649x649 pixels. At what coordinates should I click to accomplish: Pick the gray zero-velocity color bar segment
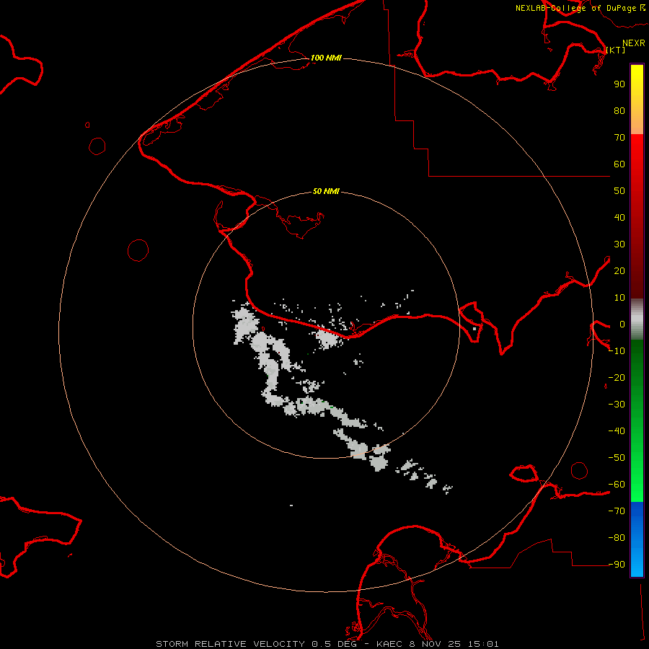(x=637, y=319)
